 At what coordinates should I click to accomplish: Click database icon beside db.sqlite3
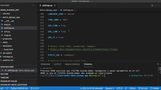[1, 53]
